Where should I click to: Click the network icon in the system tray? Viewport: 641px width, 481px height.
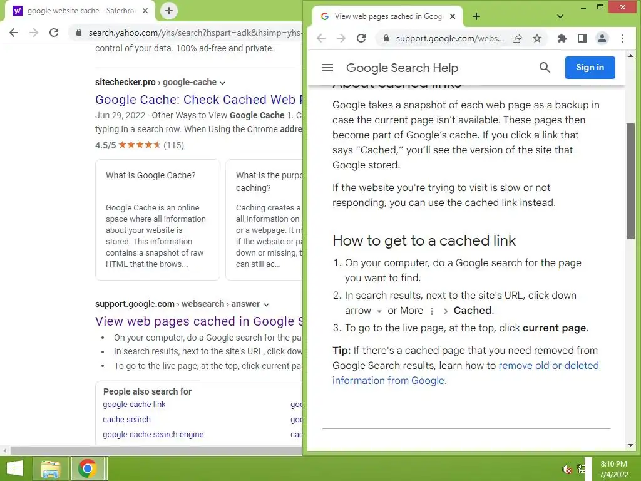point(580,469)
